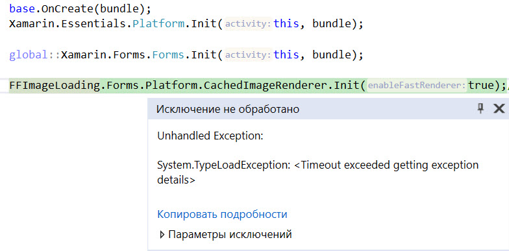Viewport: 509px width, 251px height.
Task: Click the 'activity:' hint in Essentials line
Action: [248, 23]
